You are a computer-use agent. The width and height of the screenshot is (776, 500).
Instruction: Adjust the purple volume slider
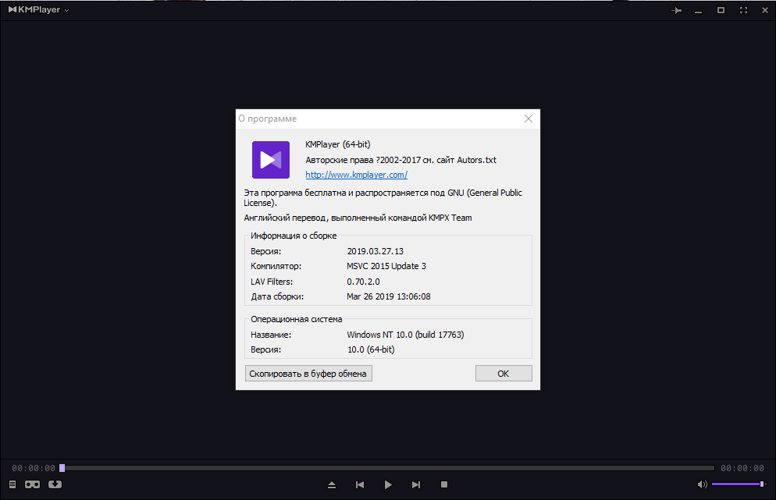pos(739,484)
